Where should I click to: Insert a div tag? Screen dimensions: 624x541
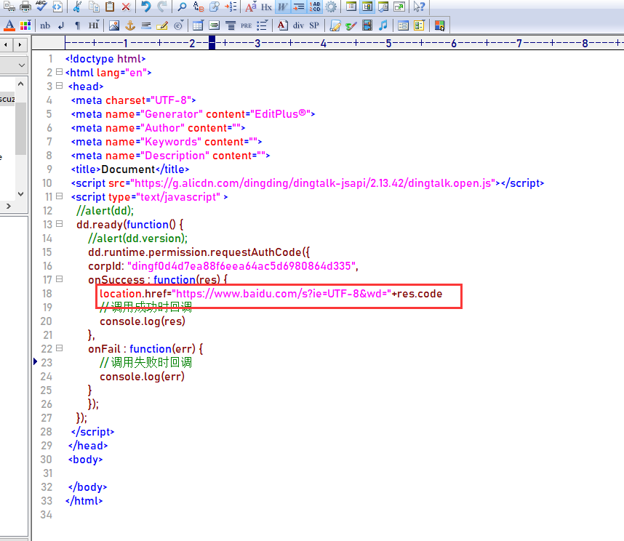click(x=298, y=25)
